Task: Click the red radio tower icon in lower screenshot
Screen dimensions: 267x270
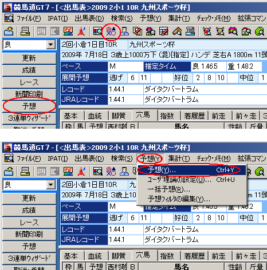Action: click(x=81, y=172)
